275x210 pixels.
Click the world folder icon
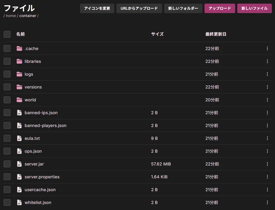pos(19,100)
